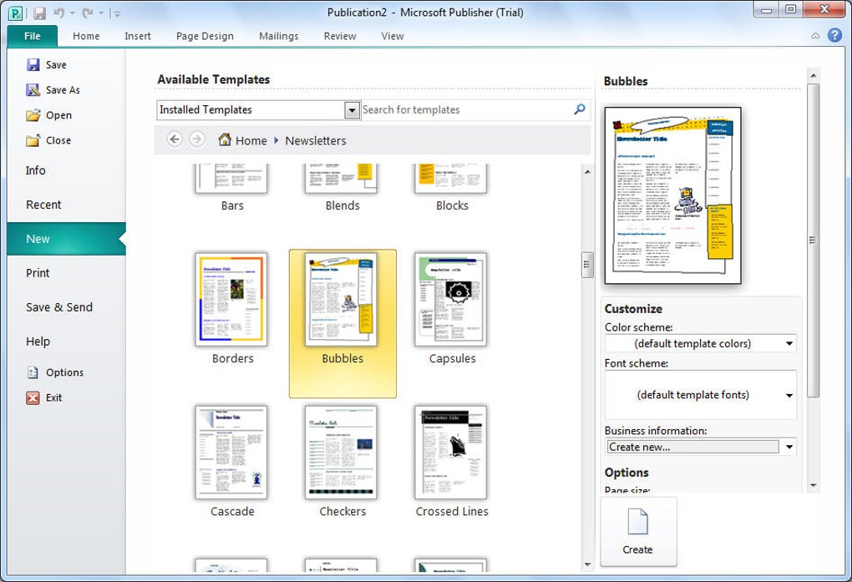This screenshot has height=582, width=852.
Task: Click the search magnifier icon
Action: point(580,109)
